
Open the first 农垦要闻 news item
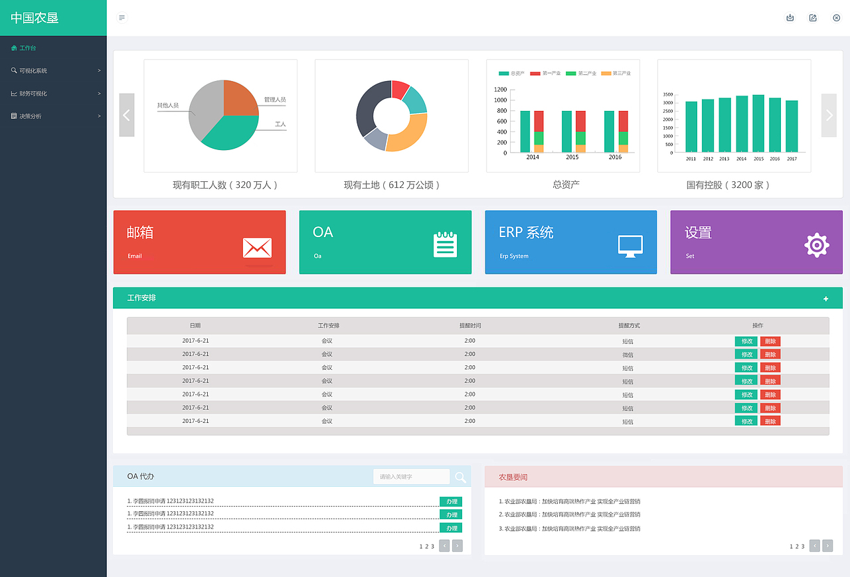pyautogui.click(x=570, y=502)
